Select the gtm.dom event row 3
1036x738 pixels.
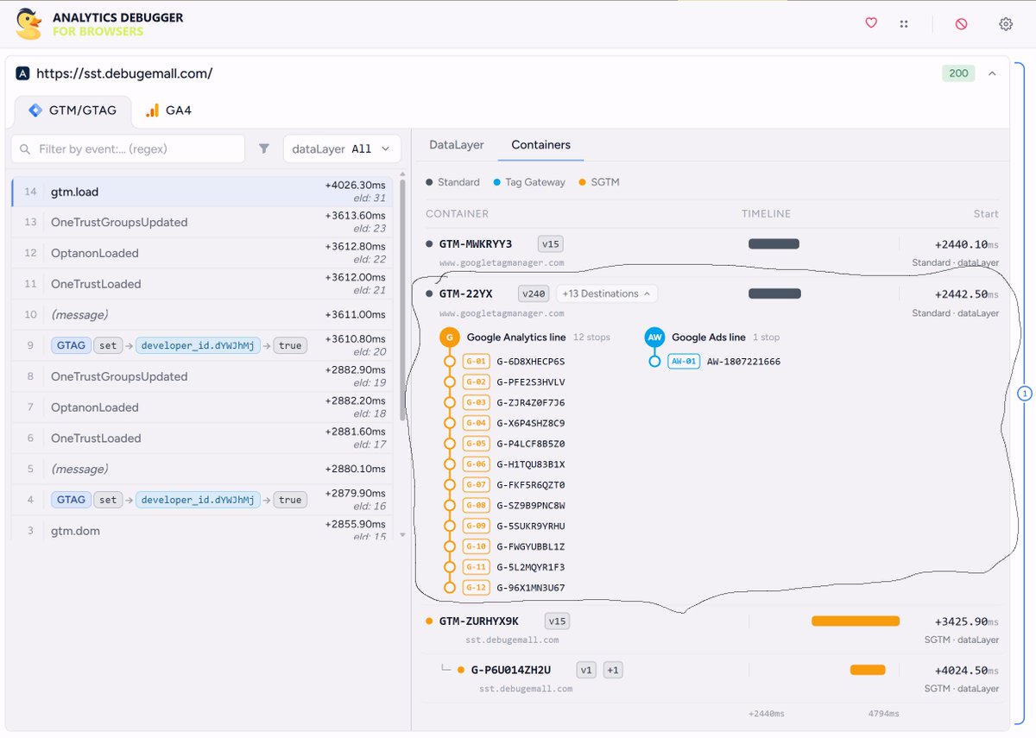point(202,528)
